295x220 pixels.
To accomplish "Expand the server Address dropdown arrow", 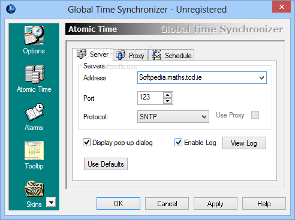I will pyautogui.click(x=261, y=78).
